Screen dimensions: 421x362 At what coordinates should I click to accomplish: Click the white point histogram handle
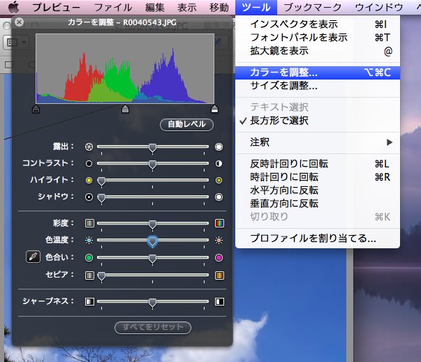[x=214, y=109]
